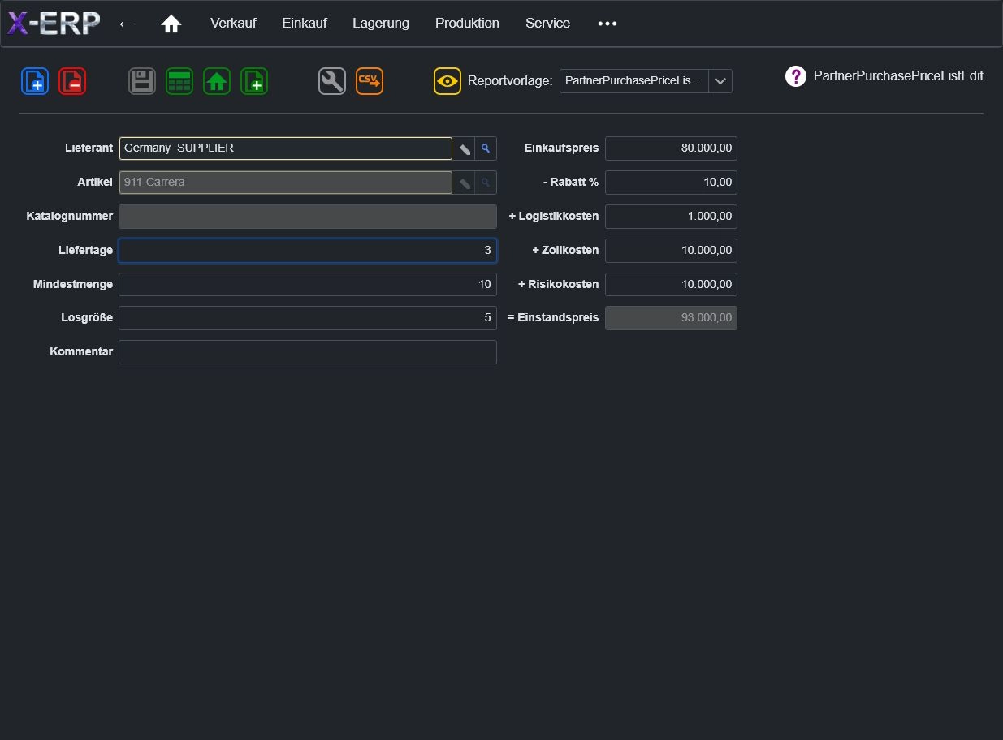Search Lieferant with the magnifier icon
The height and width of the screenshot is (740, 1003).
pos(486,148)
